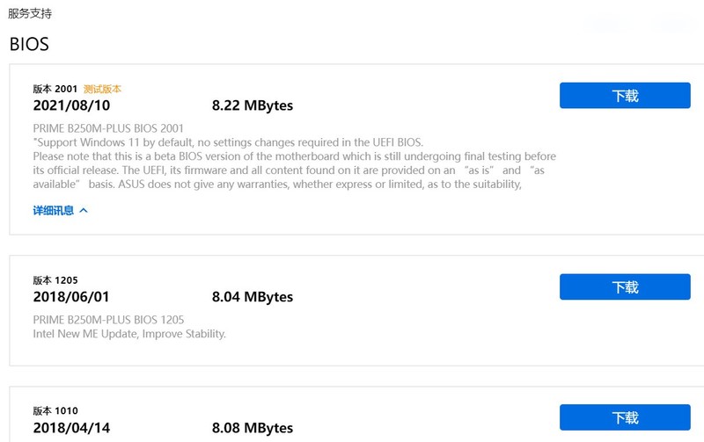Click the chevron arrow beside 详细讯息

pos(84,210)
